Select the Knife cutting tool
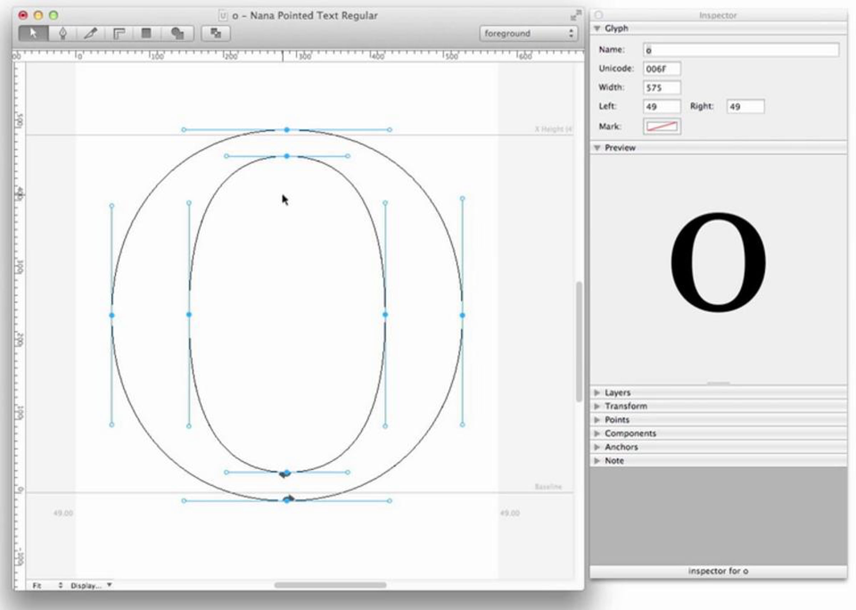Image resolution: width=856 pixels, height=610 pixels. point(91,34)
